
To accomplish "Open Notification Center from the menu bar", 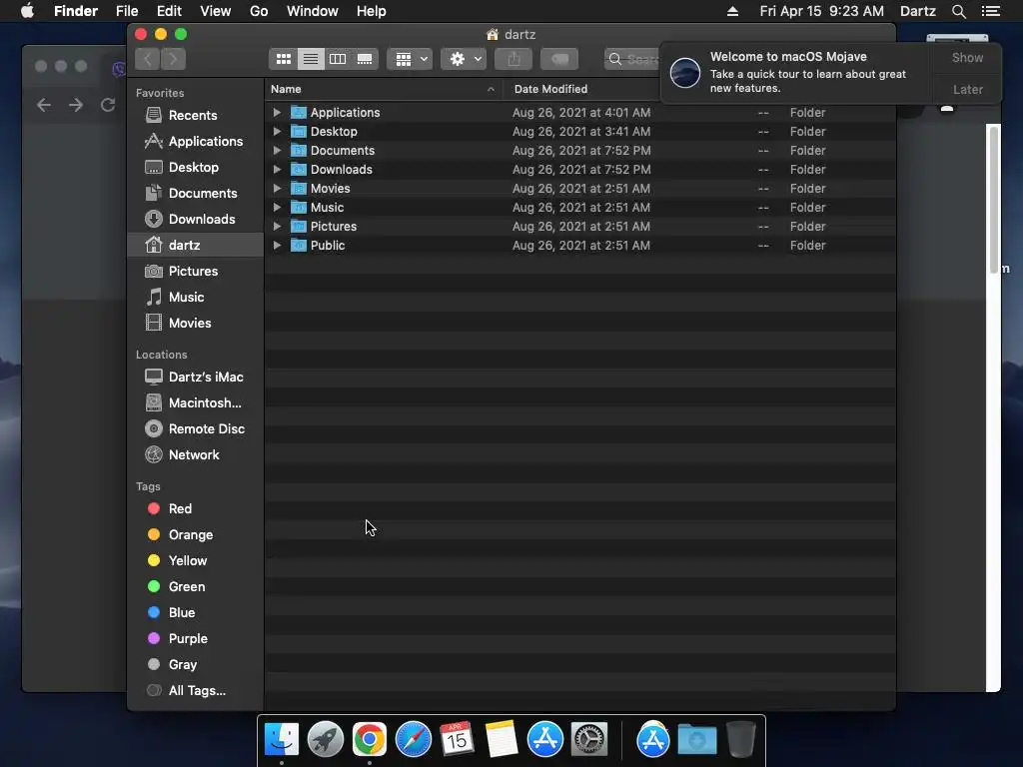I will 990,11.
